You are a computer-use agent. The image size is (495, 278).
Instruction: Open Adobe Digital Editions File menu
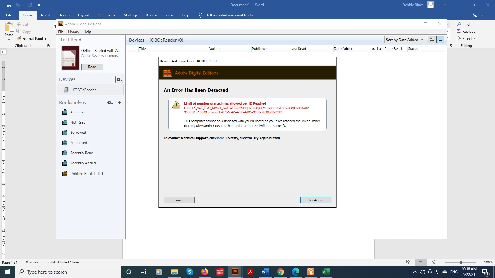click(x=61, y=32)
